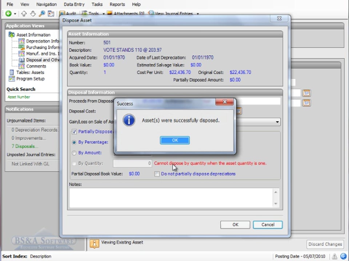Select Purchasing Information tree item
This screenshot has height=261, width=349.
pos(42,47)
